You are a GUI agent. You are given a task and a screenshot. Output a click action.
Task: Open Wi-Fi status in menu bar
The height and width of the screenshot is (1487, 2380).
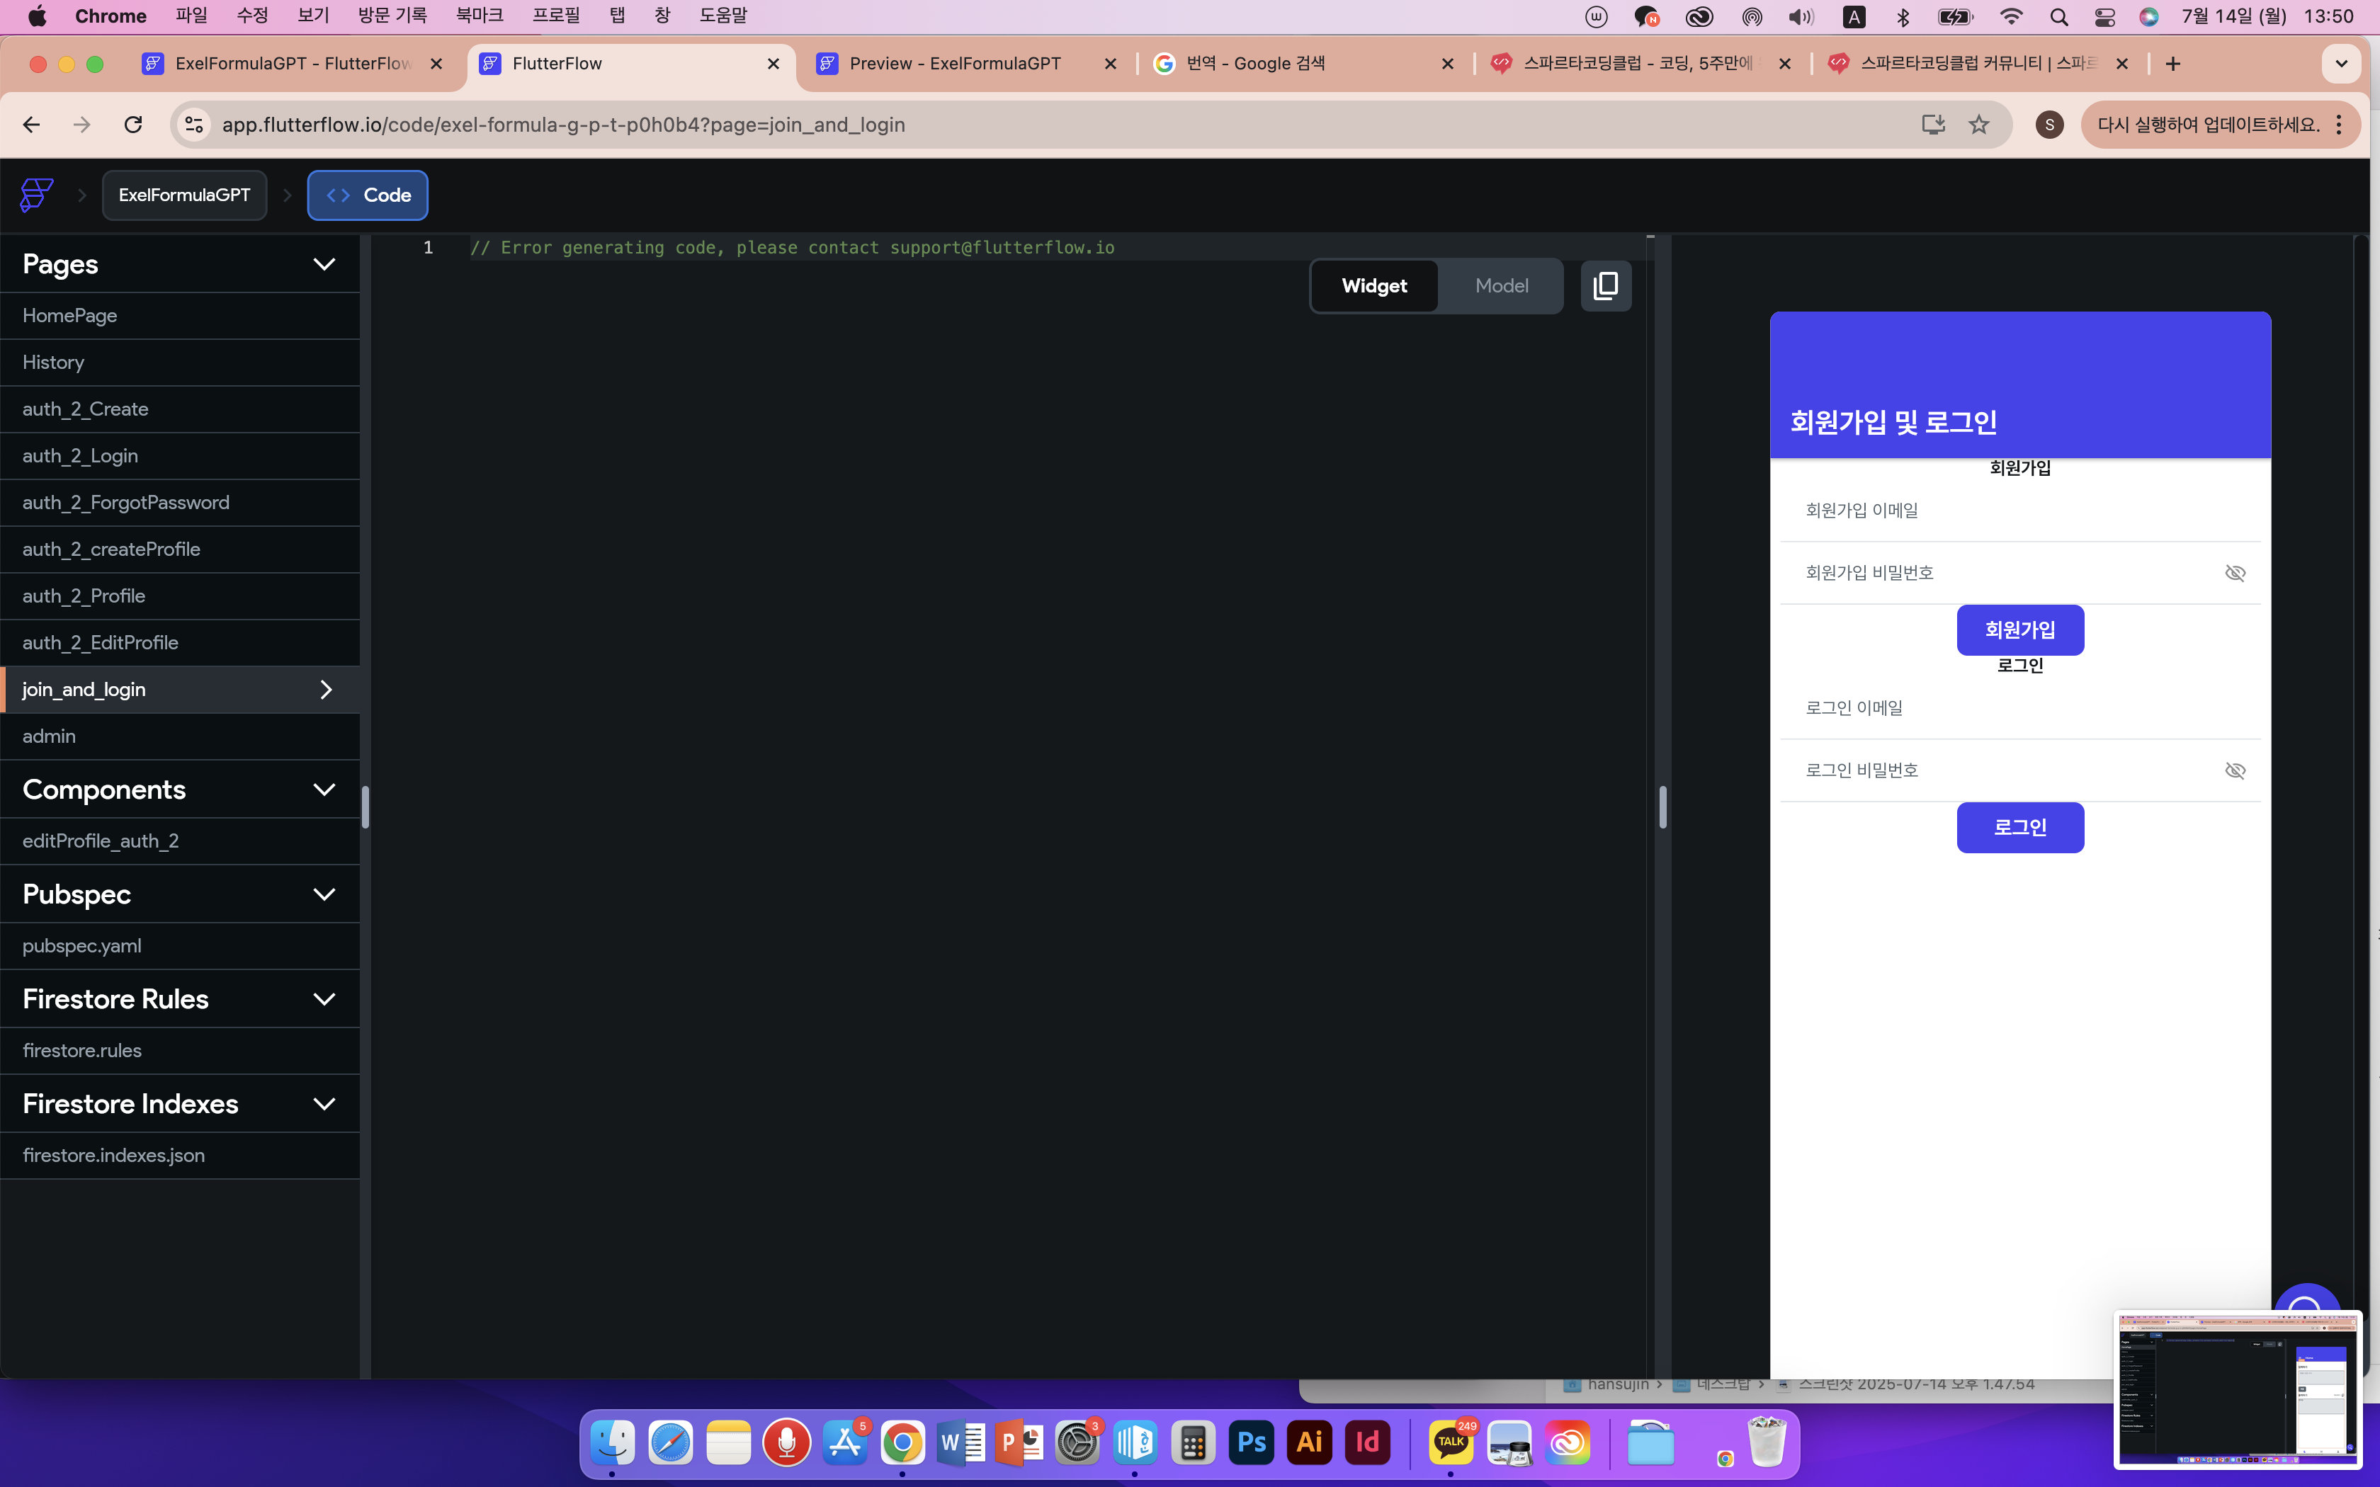point(2011,17)
